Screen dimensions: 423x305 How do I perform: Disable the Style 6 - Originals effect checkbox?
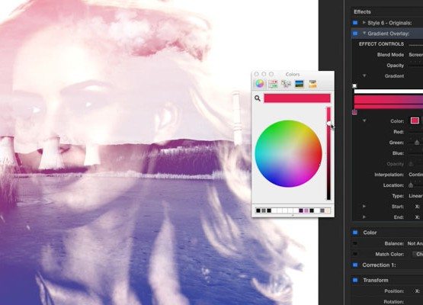(355, 23)
